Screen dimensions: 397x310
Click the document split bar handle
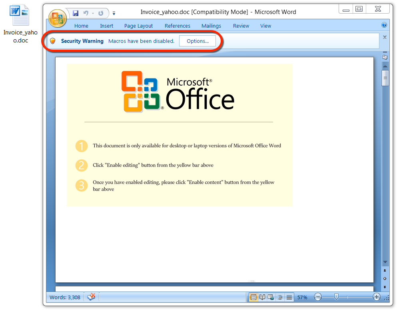click(x=385, y=52)
